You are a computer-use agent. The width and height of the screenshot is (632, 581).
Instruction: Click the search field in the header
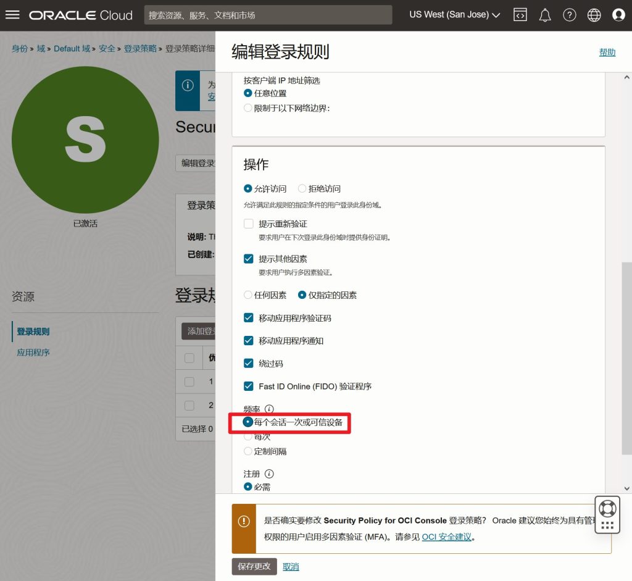pos(268,15)
